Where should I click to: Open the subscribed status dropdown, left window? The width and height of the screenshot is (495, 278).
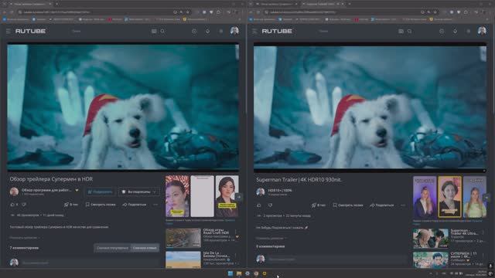(x=139, y=192)
